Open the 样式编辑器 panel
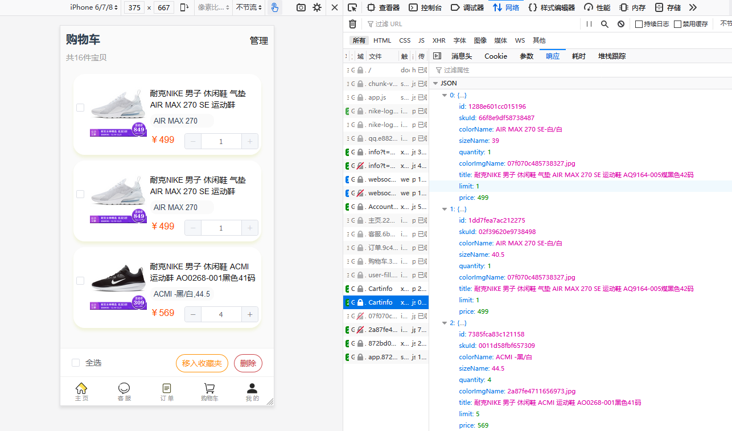The width and height of the screenshot is (732, 431). 551,7
